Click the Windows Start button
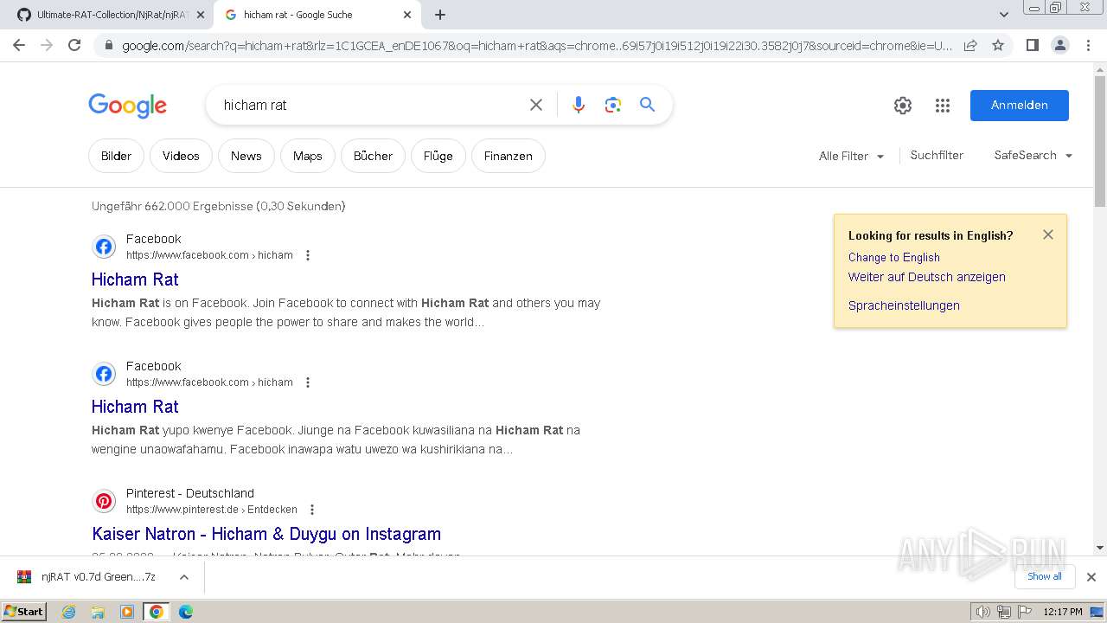This screenshot has height=623, width=1107. [x=24, y=612]
